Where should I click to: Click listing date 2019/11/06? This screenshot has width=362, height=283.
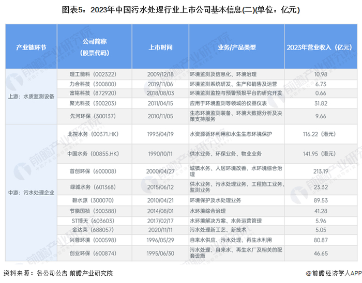tap(160, 84)
